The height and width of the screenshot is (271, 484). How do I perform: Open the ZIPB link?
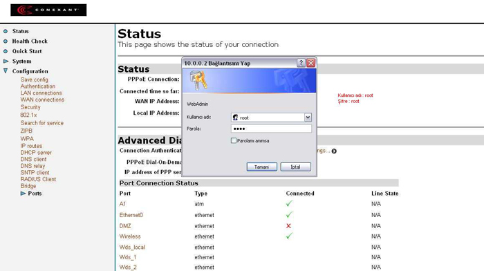coord(26,131)
